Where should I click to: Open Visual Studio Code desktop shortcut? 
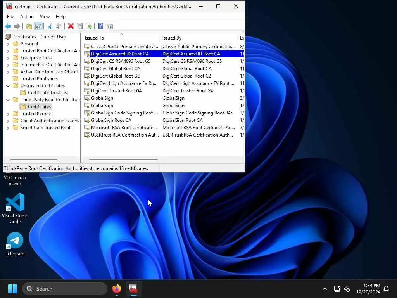click(15, 208)
